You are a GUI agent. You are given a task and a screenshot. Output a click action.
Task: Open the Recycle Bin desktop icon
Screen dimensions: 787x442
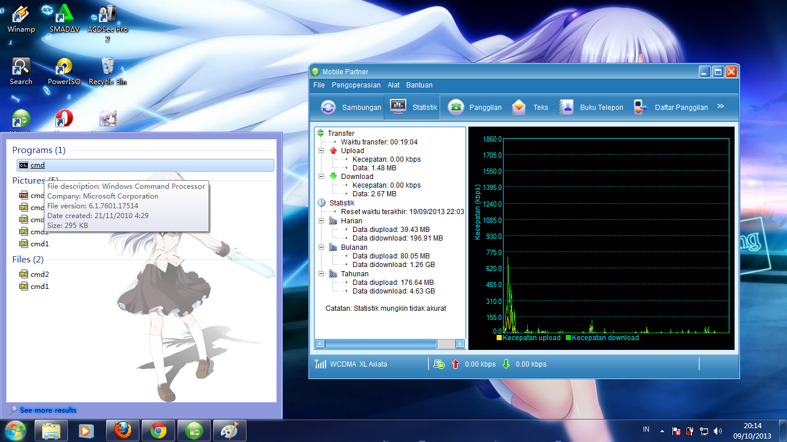[x=108, y=71]
